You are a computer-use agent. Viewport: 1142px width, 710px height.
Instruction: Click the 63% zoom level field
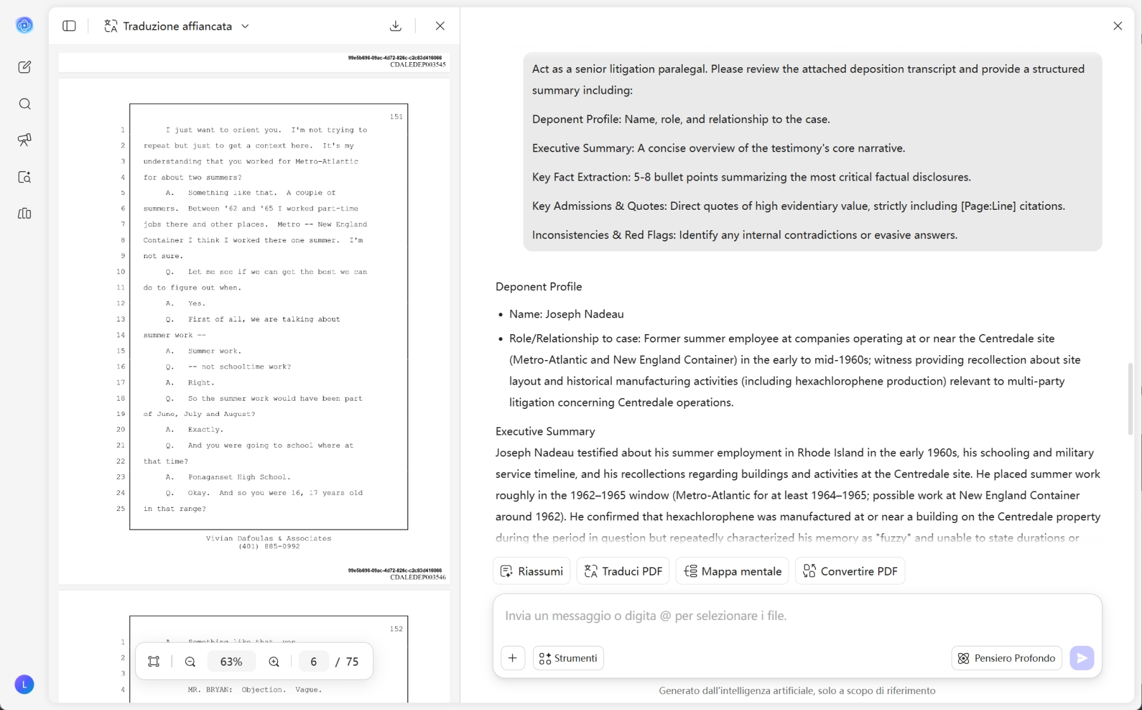(231, 661)
